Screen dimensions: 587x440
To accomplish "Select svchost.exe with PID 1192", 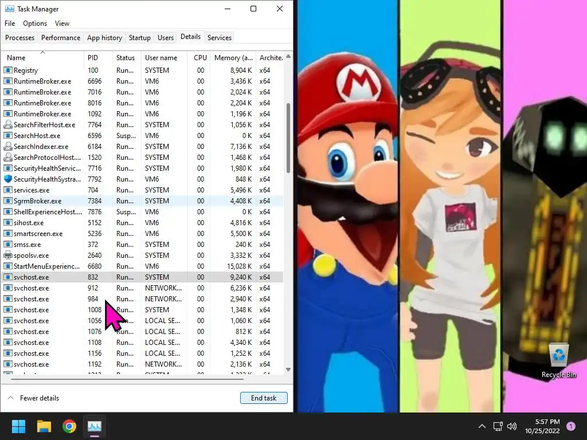I will click(142, 364).
